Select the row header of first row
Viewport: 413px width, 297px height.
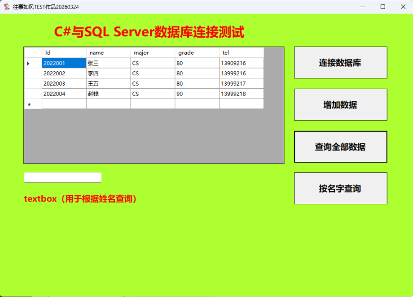(x=33, y=63)
